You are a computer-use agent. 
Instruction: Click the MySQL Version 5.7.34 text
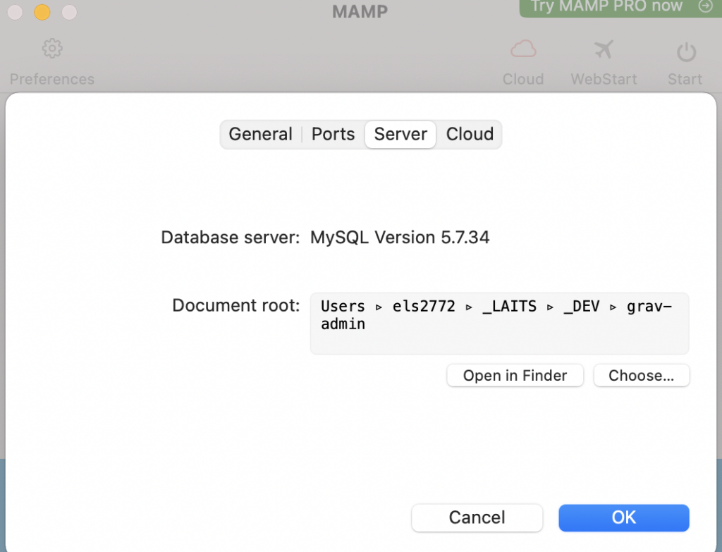tap(400, 237)
